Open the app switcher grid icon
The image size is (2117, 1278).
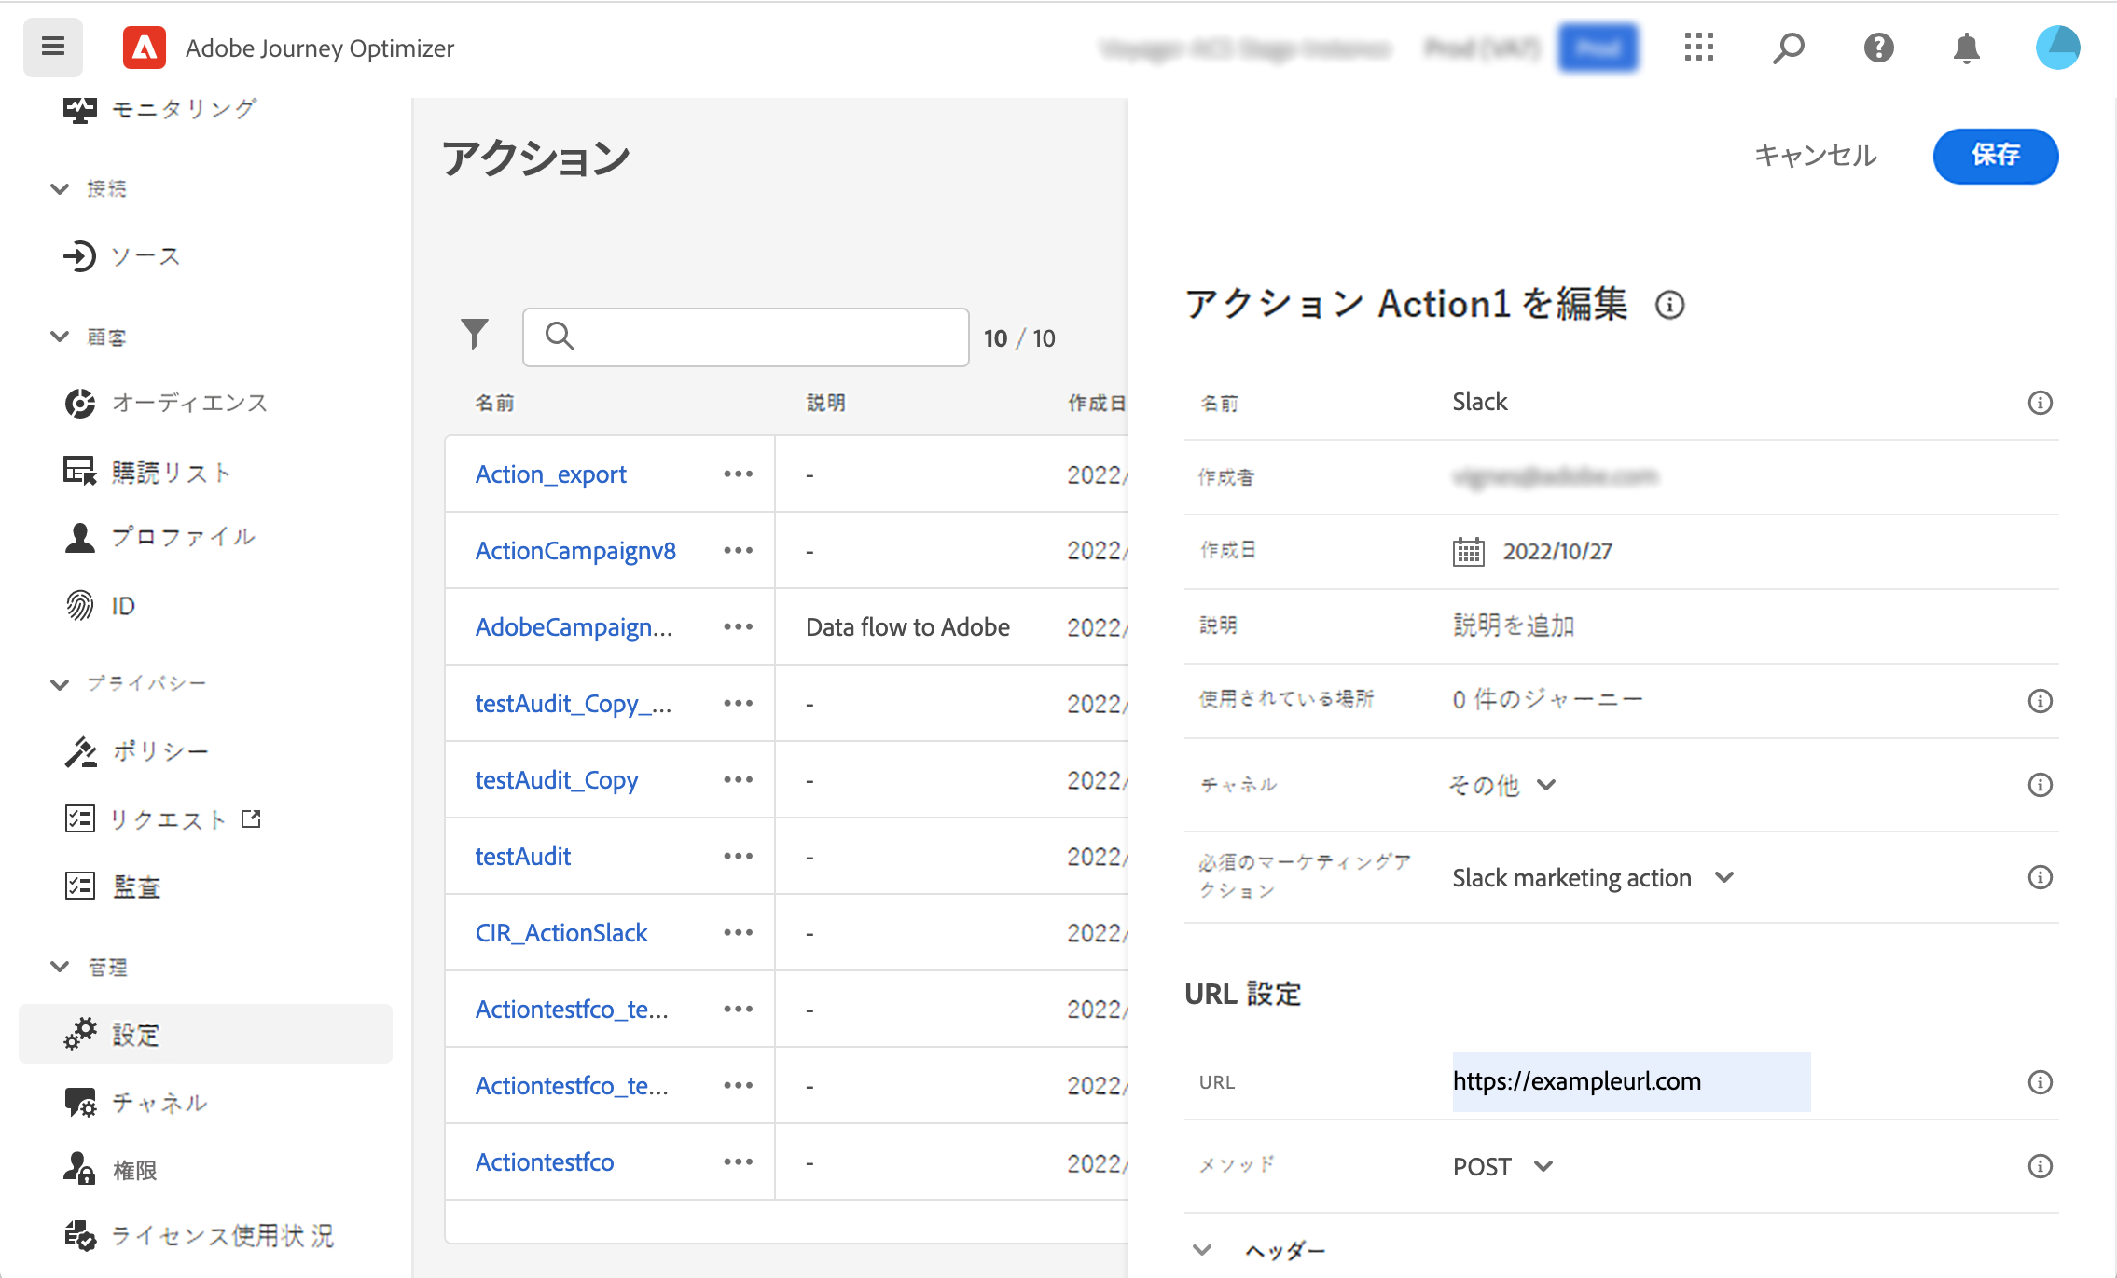click(x=1699, y=47)
